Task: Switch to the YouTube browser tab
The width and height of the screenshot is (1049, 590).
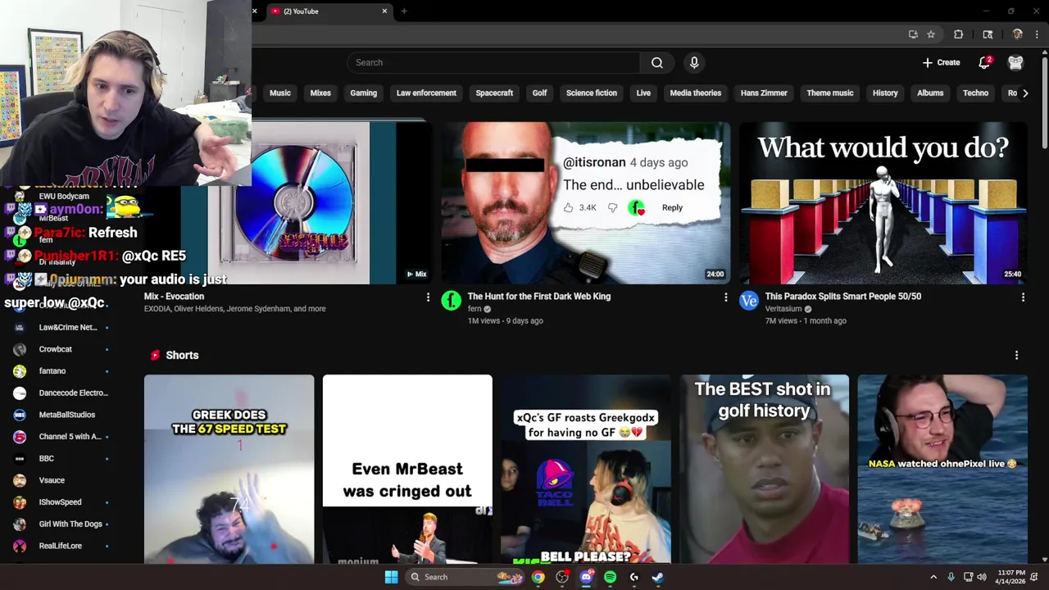Action: click(328, 11)
